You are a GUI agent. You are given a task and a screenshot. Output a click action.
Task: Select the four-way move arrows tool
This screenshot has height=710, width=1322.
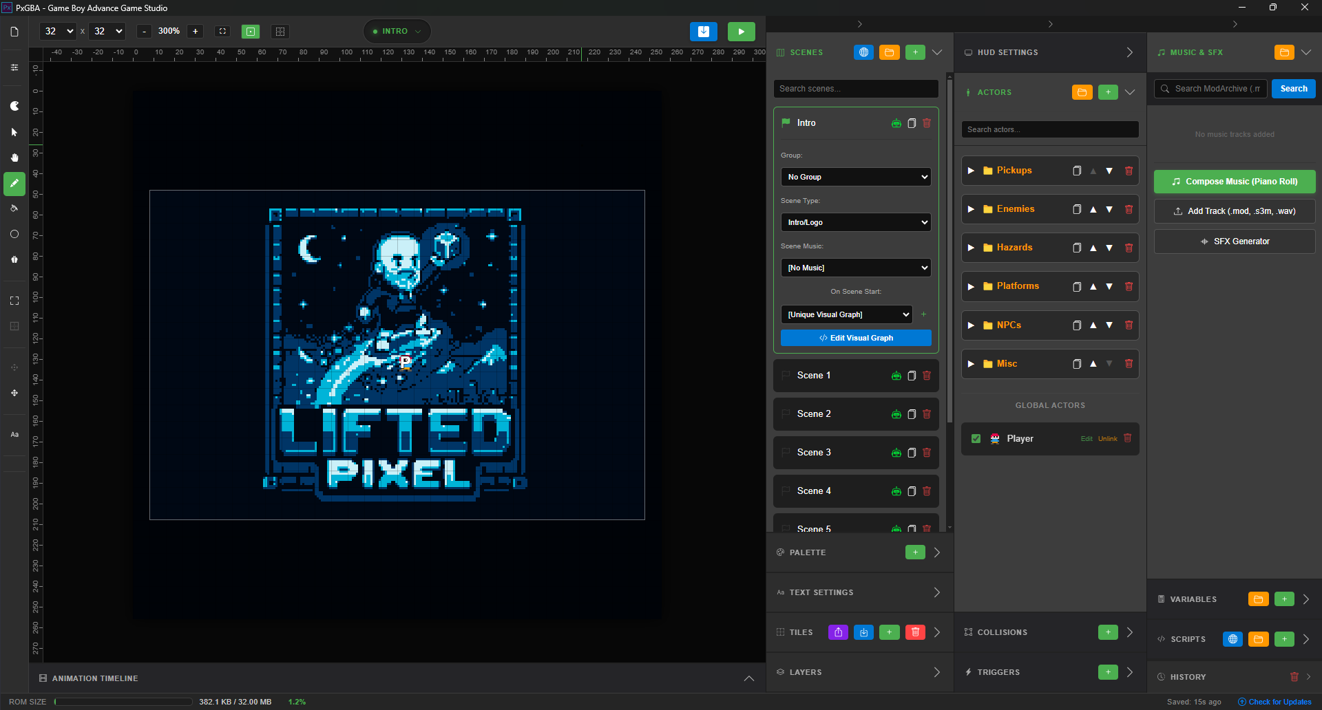14,393
